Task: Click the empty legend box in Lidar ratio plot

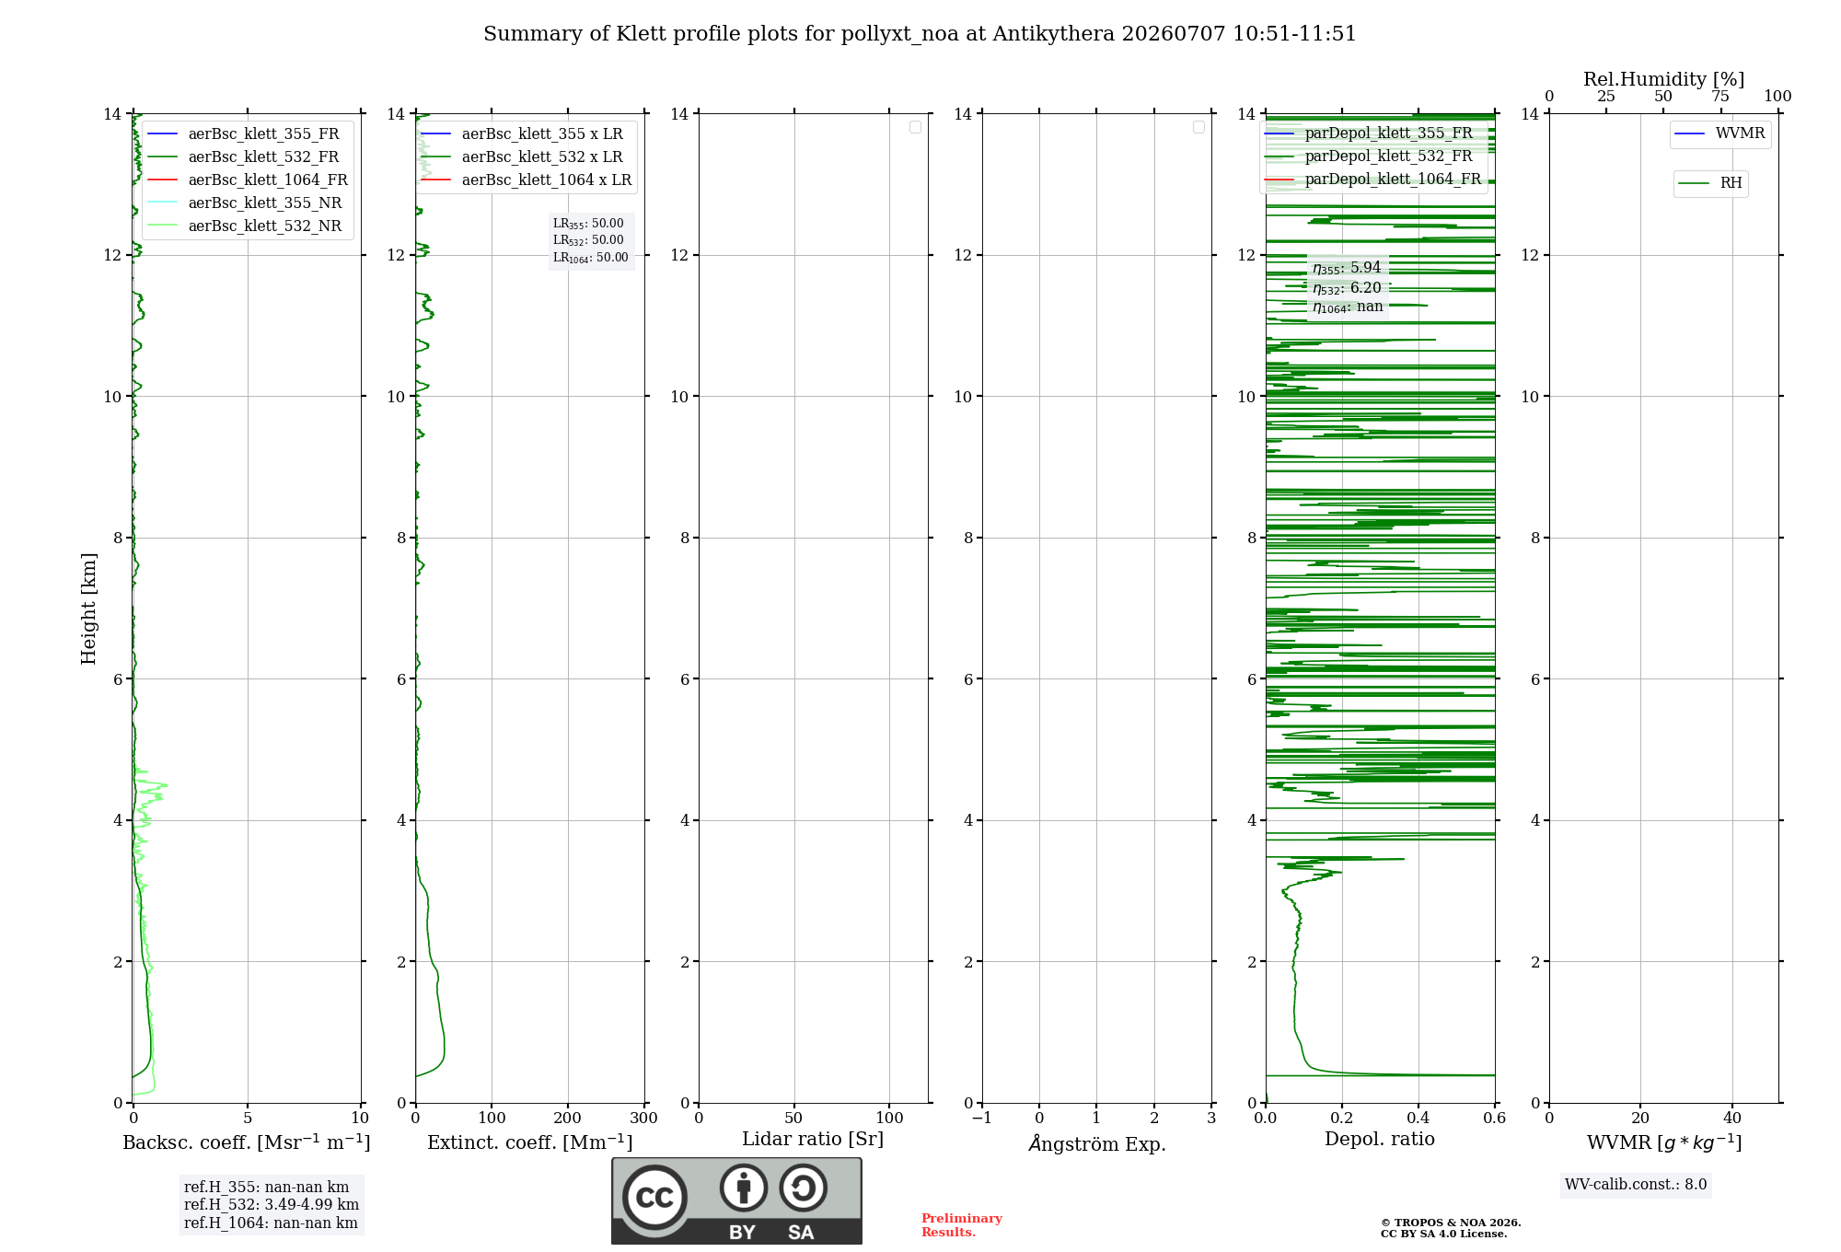Action: click(915, 127)
